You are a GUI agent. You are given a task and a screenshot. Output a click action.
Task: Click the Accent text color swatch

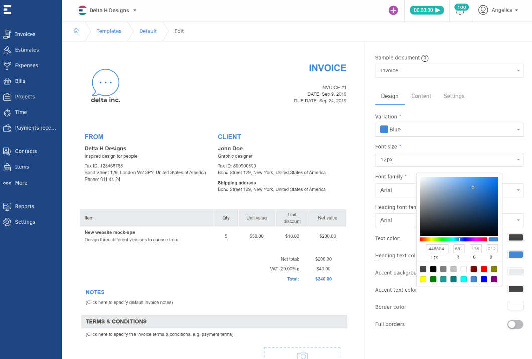pyautogui.click(x=515, y=289)
